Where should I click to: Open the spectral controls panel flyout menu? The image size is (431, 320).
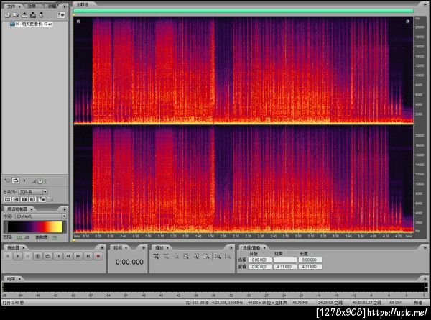tap(65, 209)
